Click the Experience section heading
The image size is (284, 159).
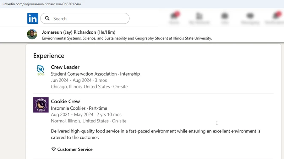pos(49,56)
